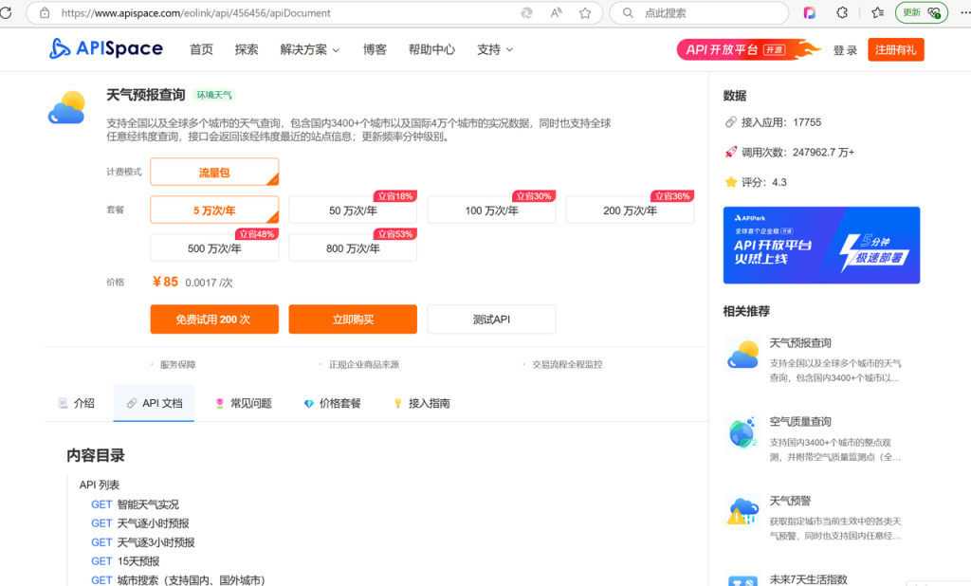Screen dimensions: 971x586
Task: Select the 流量包 billing mode
Action: (x=213, y=172)
